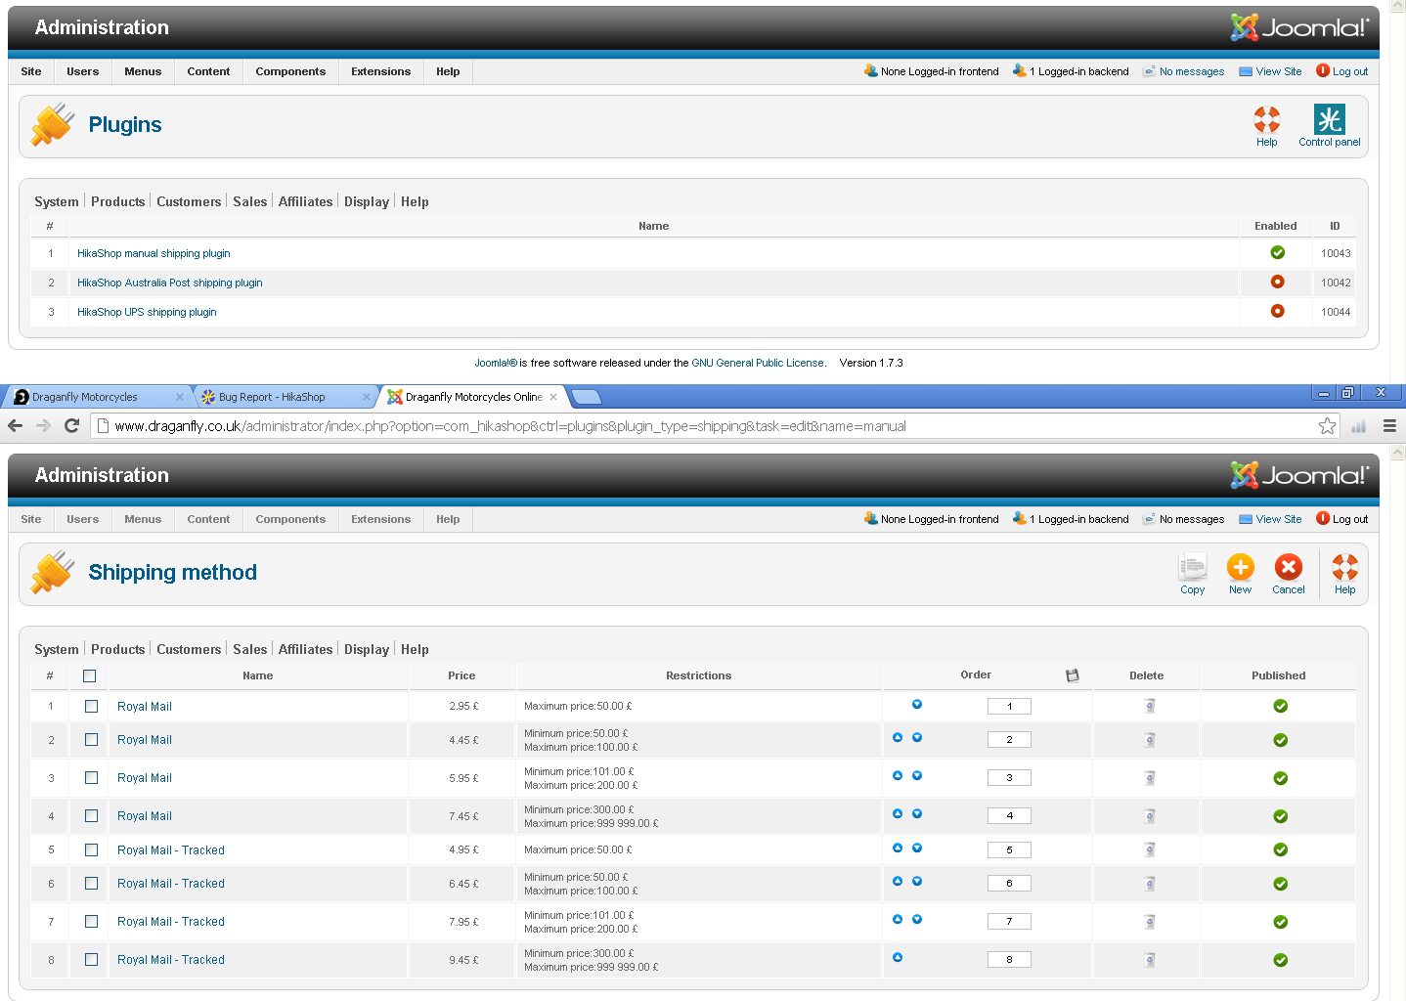Expand the Extensions menu in upper admin bar
The height and width of the screenshot is (1001, 1406).
380,71
